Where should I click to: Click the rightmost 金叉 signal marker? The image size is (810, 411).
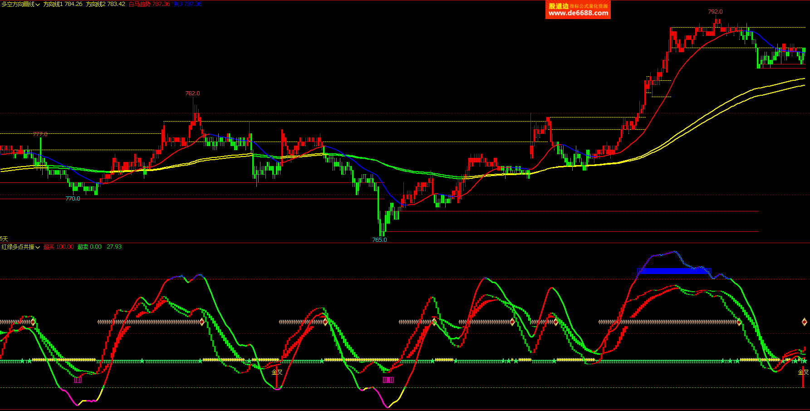803,372
